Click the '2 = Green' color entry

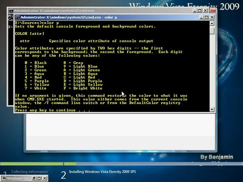click(x=36, y=70)
